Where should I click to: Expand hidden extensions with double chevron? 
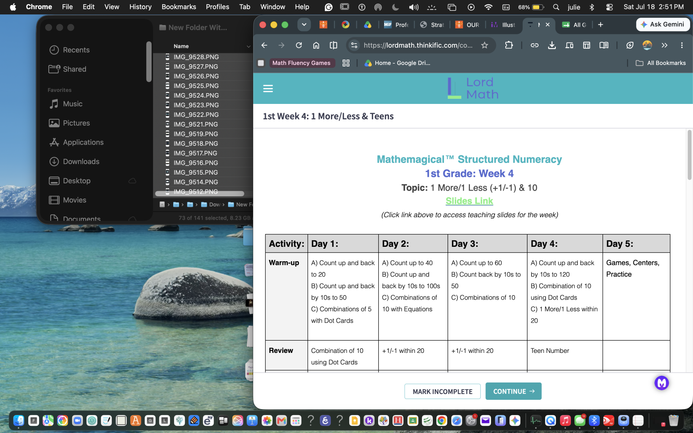point(664,45)
